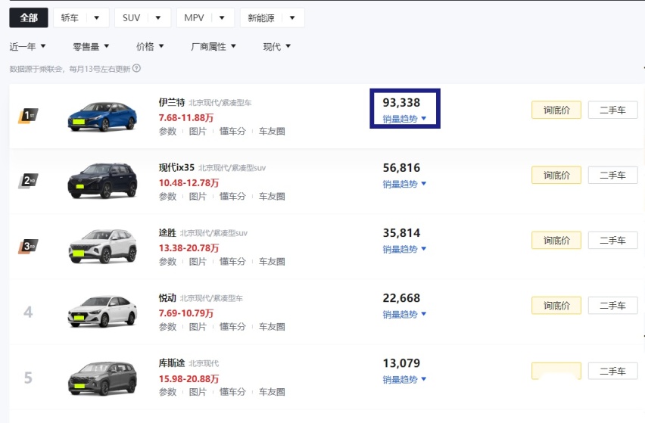Open the 现代ix35 car thumbnail
This screenshot has width=645, height=423.
click(x=102, y=180)
